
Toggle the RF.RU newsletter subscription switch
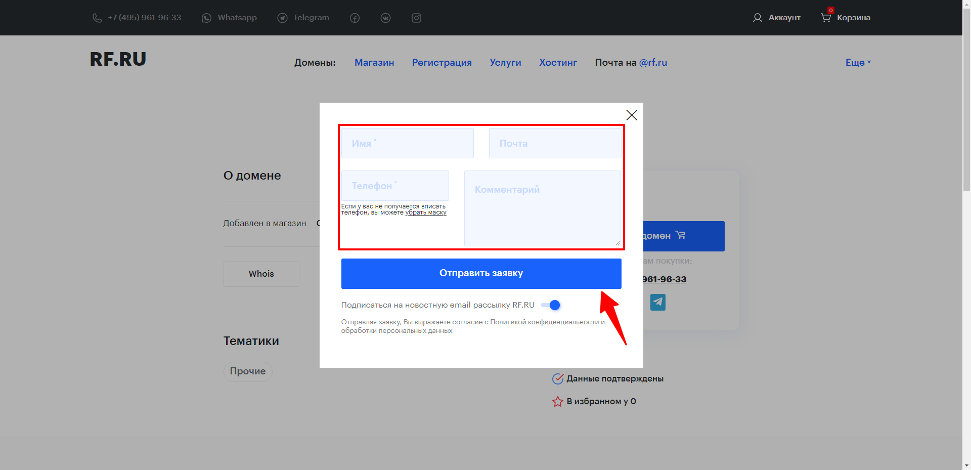[x=551, y=305]
